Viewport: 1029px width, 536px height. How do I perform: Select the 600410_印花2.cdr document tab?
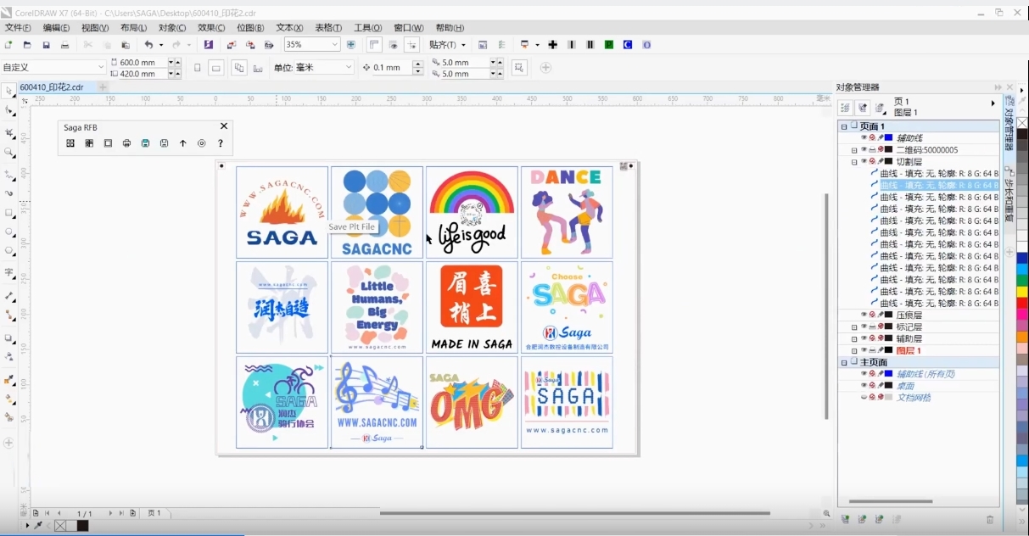point(52,87)
